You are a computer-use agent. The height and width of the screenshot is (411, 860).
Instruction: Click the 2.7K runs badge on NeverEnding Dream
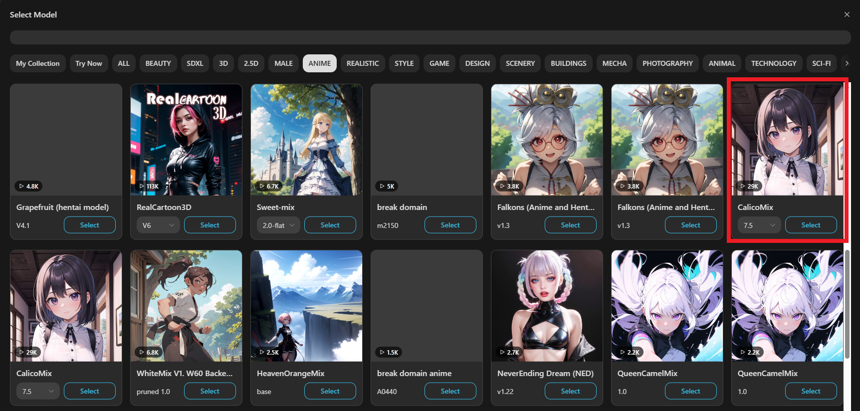click(509, 352)
